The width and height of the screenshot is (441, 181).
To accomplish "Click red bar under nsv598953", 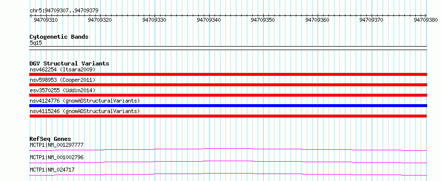I will coord(228,85).
